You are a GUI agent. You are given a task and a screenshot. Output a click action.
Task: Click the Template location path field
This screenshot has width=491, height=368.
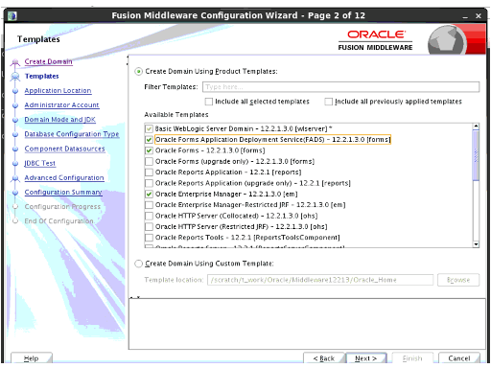320,280
